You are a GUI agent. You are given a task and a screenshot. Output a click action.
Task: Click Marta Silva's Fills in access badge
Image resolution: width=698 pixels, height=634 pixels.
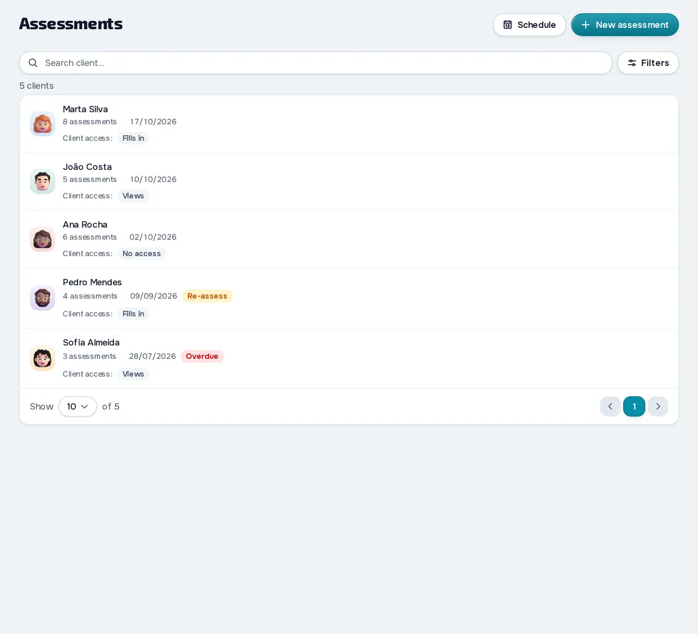[133, 138]
